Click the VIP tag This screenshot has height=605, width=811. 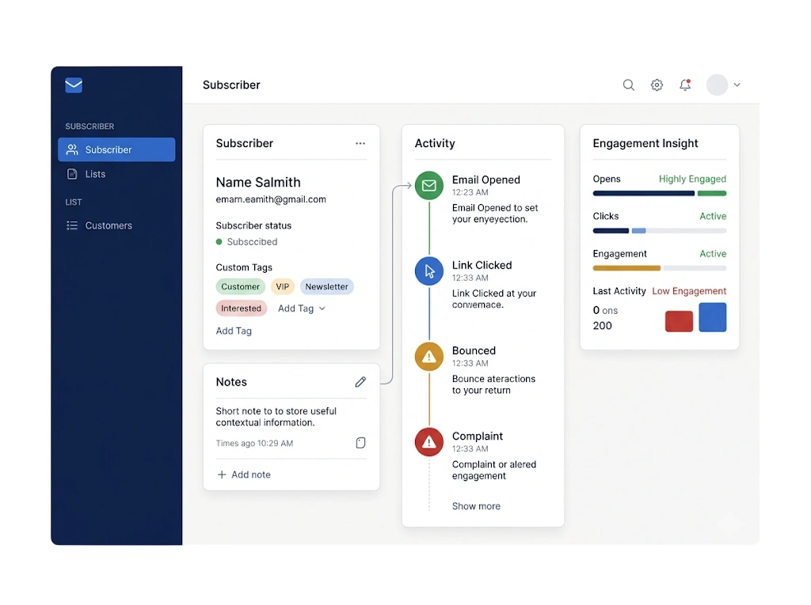click(x=283, y=286)
